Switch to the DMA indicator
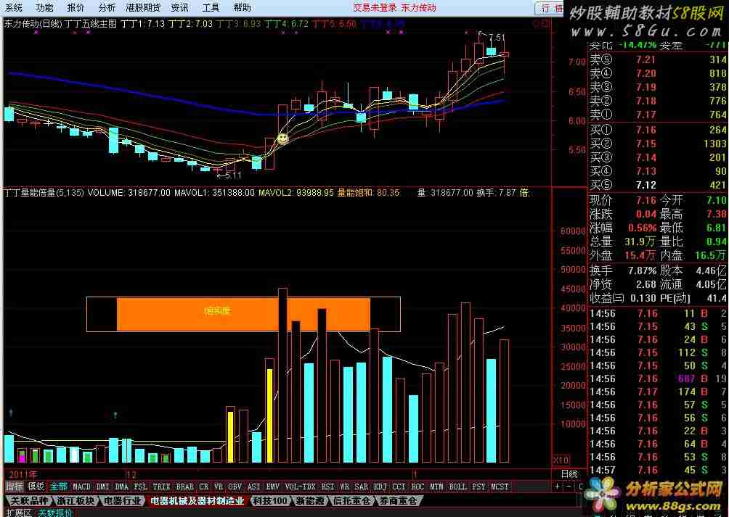 [121, 487]
